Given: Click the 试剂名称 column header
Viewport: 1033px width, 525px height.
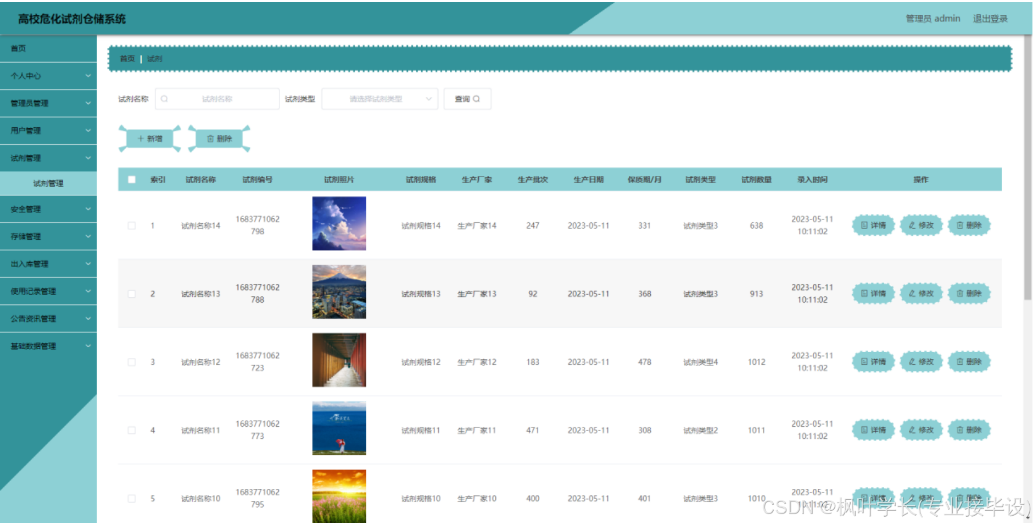Looking at the screenshot, I should (x=200, y=179).
